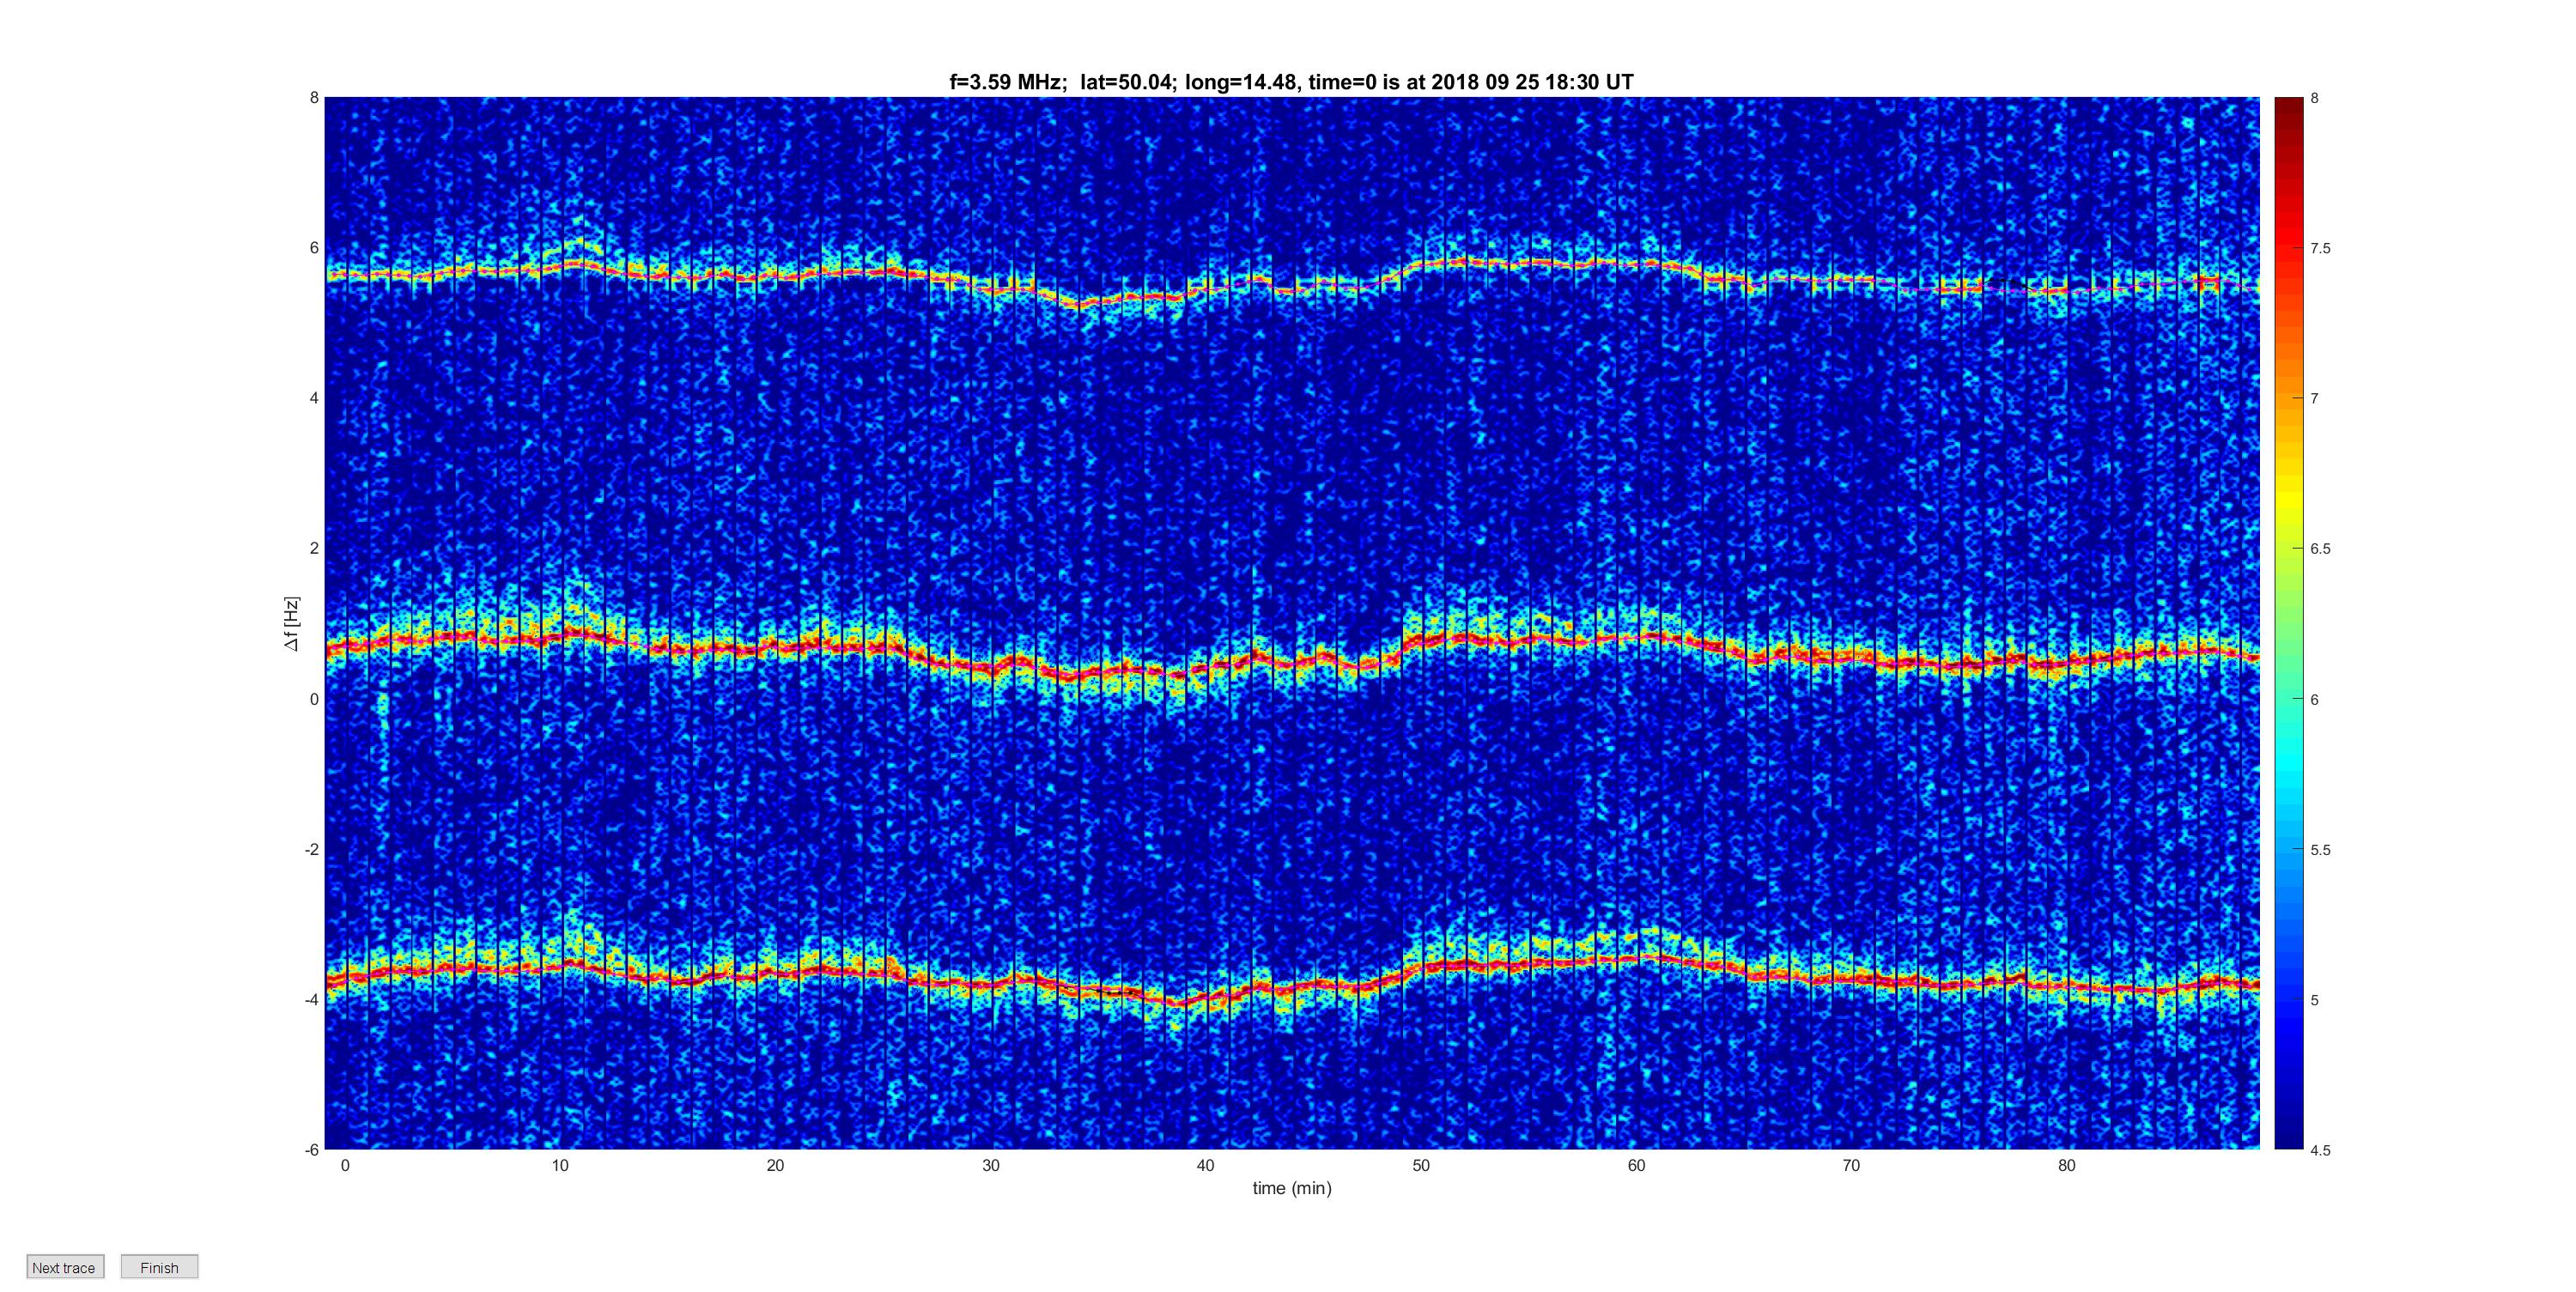Click the Next trace button
The width and height of the screenshot is (2576, 1292).
(65, 1267)
